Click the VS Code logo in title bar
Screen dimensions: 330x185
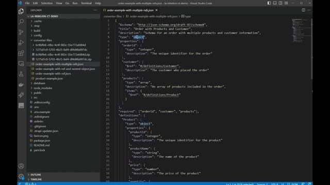20,3
